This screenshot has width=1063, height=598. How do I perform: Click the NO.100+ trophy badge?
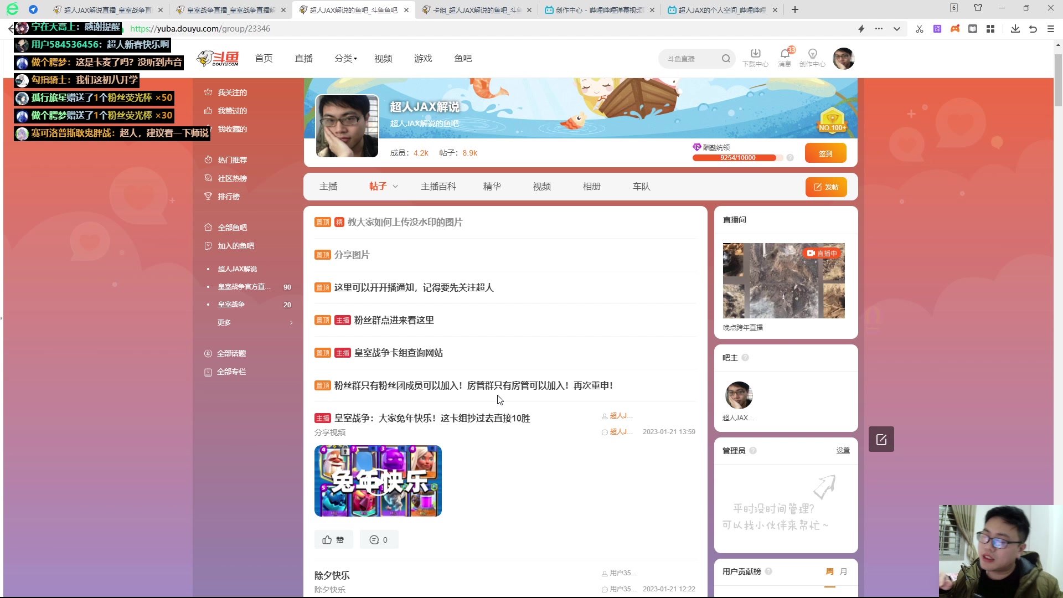pos(832,120)
